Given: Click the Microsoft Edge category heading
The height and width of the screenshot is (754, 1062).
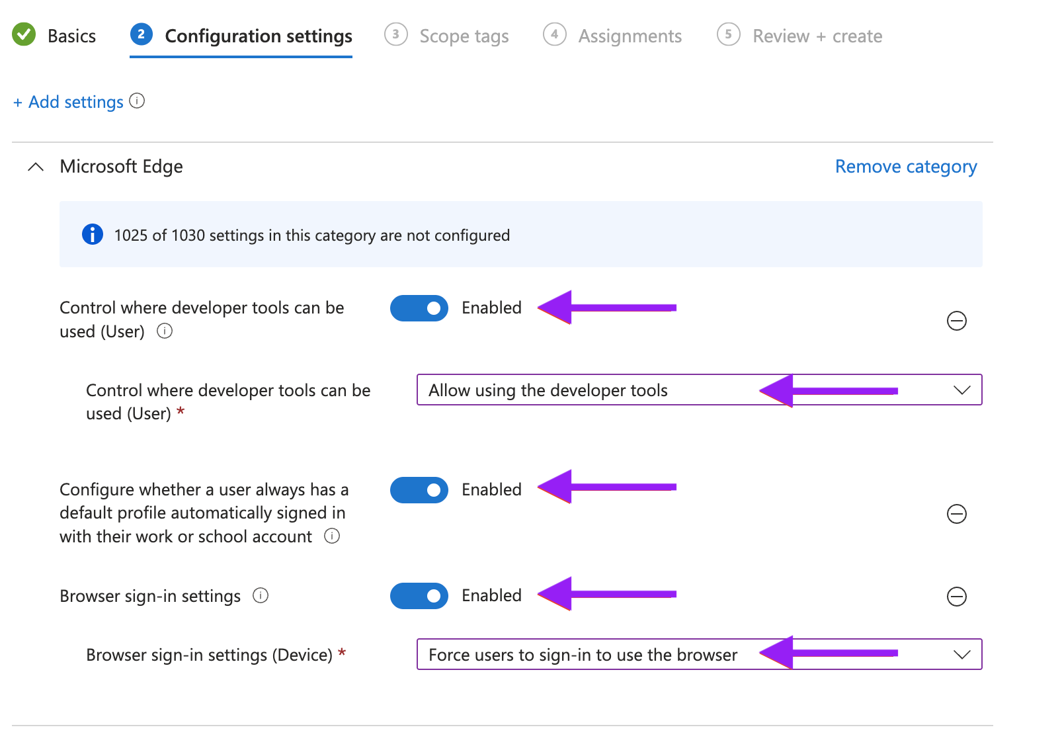Looking at the screenshot, I should pyautogui.click(x=121, y=167).
